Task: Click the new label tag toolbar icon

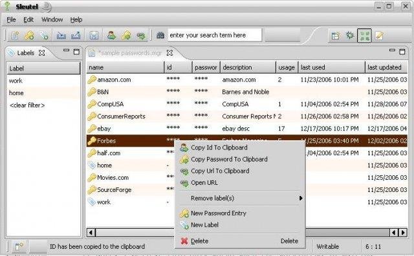Action: [43, 36]
